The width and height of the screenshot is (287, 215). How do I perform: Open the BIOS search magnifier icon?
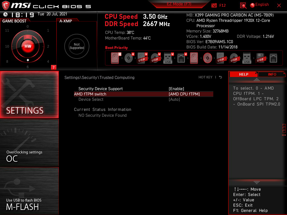tap(243, 6)
